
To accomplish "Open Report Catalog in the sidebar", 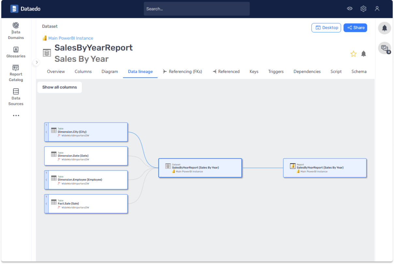I will click(x=16, y=73).
